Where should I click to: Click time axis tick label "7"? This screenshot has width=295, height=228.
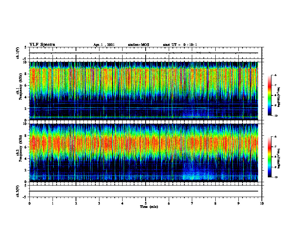click(x=192, y=203)
